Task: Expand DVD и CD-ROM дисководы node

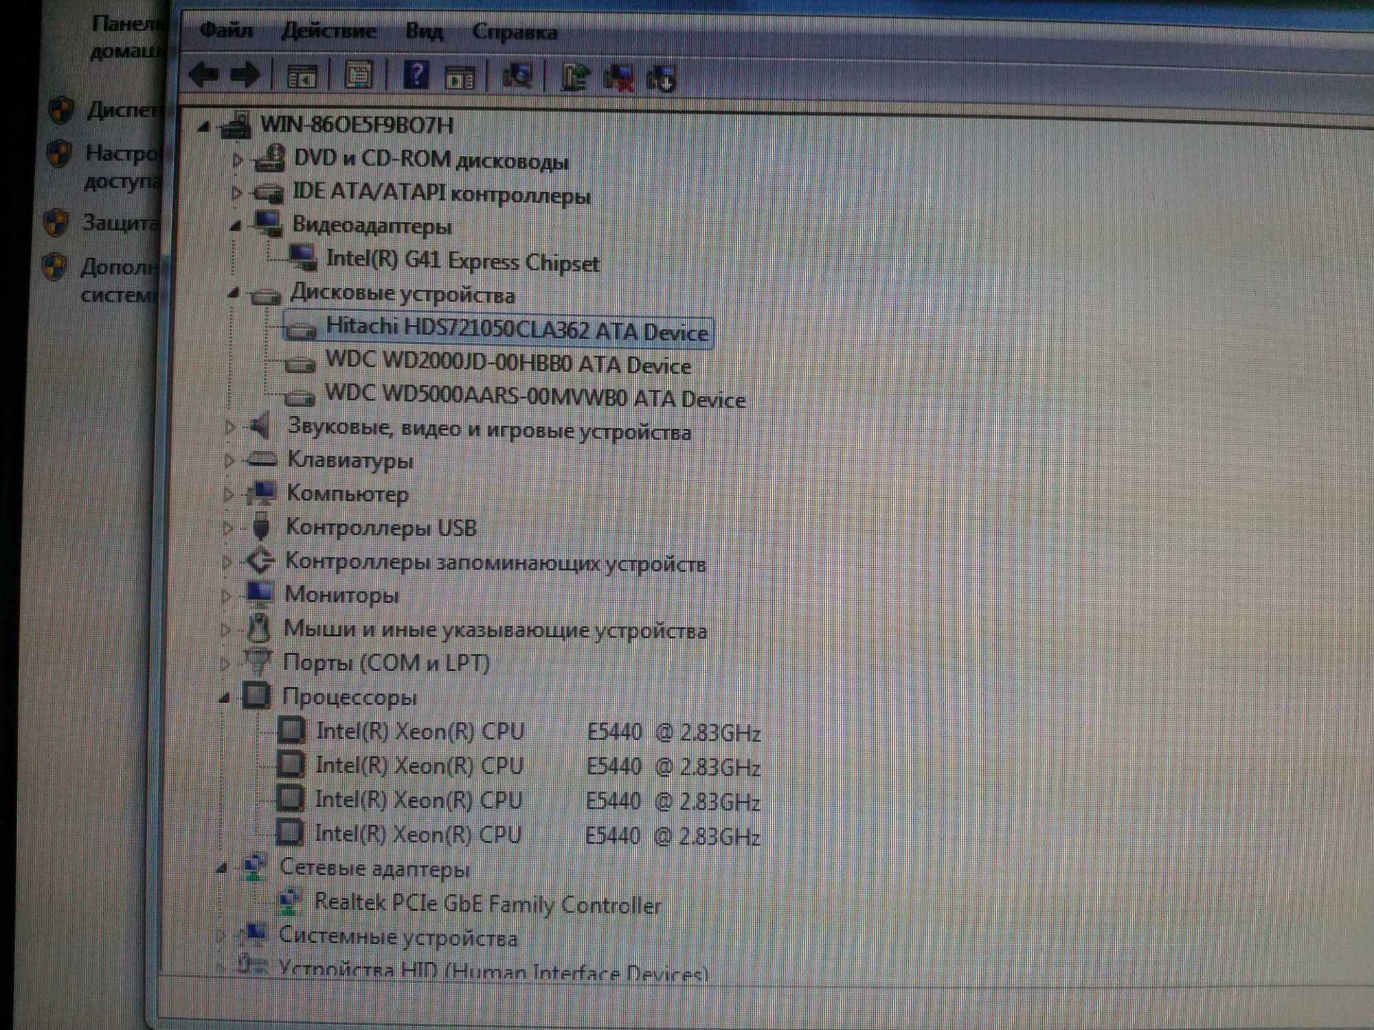Action: point(236,159)
